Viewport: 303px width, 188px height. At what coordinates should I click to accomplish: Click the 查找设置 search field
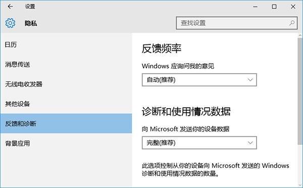(x=236, y=23)
